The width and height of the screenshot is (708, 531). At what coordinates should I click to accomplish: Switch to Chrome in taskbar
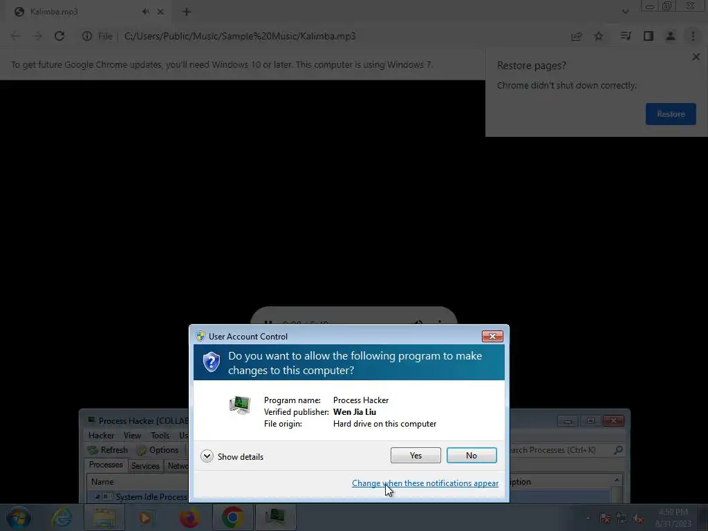[232, 517]
